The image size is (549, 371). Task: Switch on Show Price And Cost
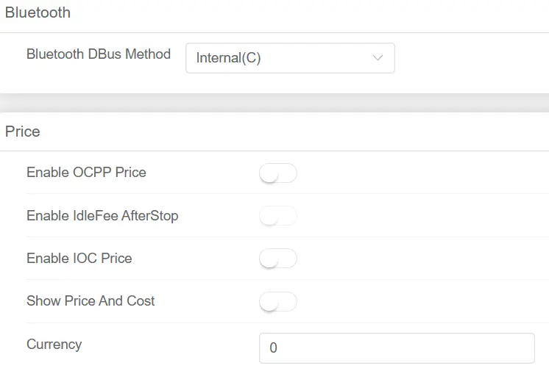point(278,301)
